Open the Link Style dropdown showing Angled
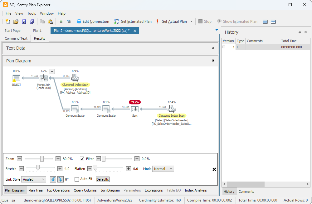312x204 pixels. tap(34, 179)
